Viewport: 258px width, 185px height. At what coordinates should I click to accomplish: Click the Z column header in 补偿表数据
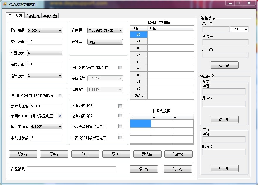[162, 117]
